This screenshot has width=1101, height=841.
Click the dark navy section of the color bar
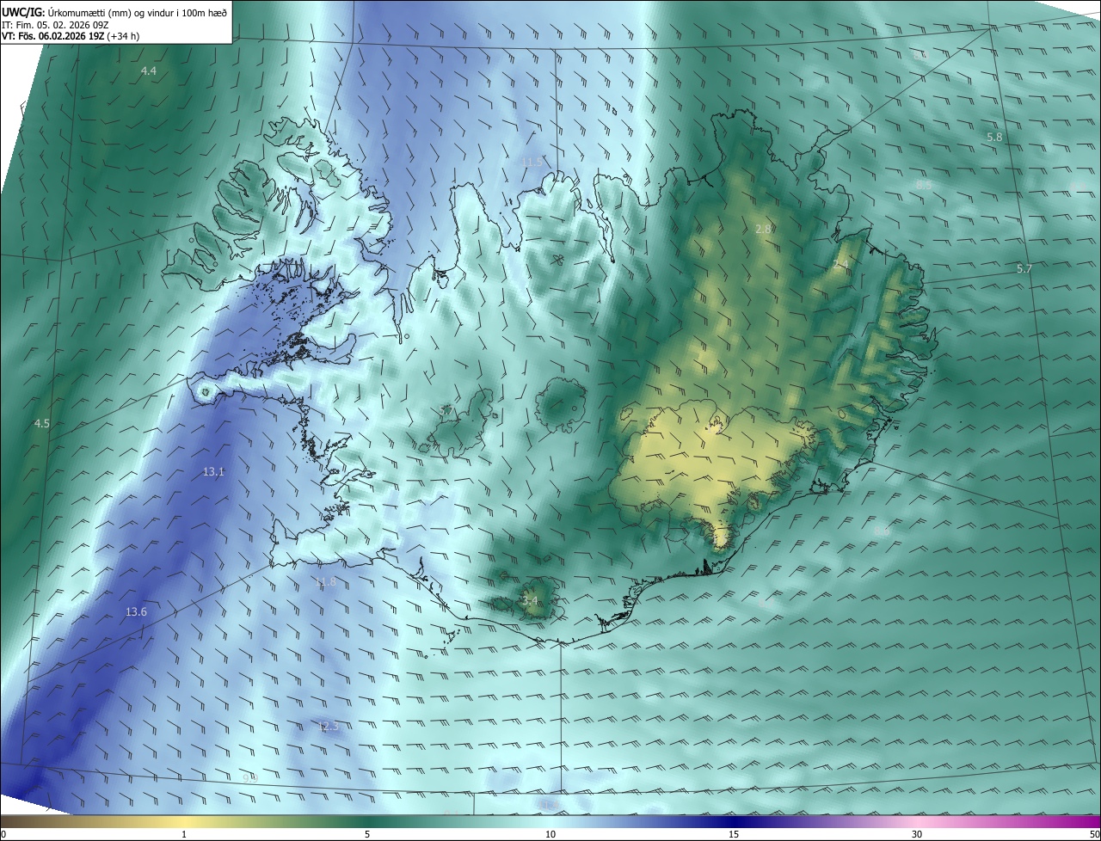click(x=734, y=821)
